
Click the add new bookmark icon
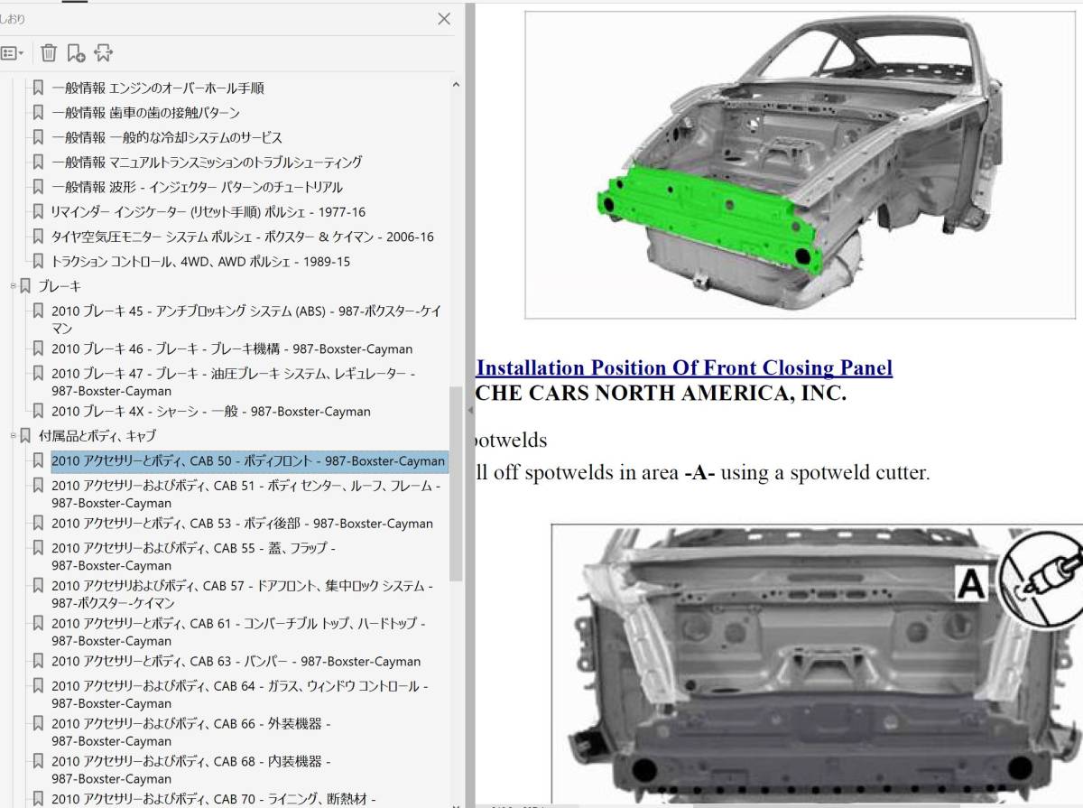pos(76,53)
